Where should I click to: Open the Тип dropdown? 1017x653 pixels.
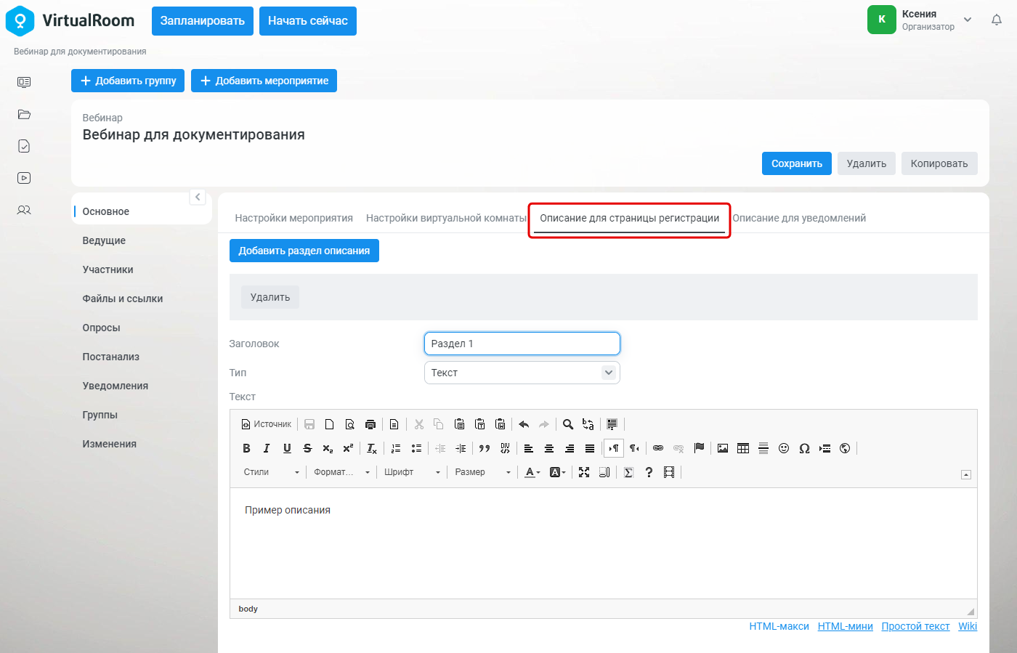point(522,373)
